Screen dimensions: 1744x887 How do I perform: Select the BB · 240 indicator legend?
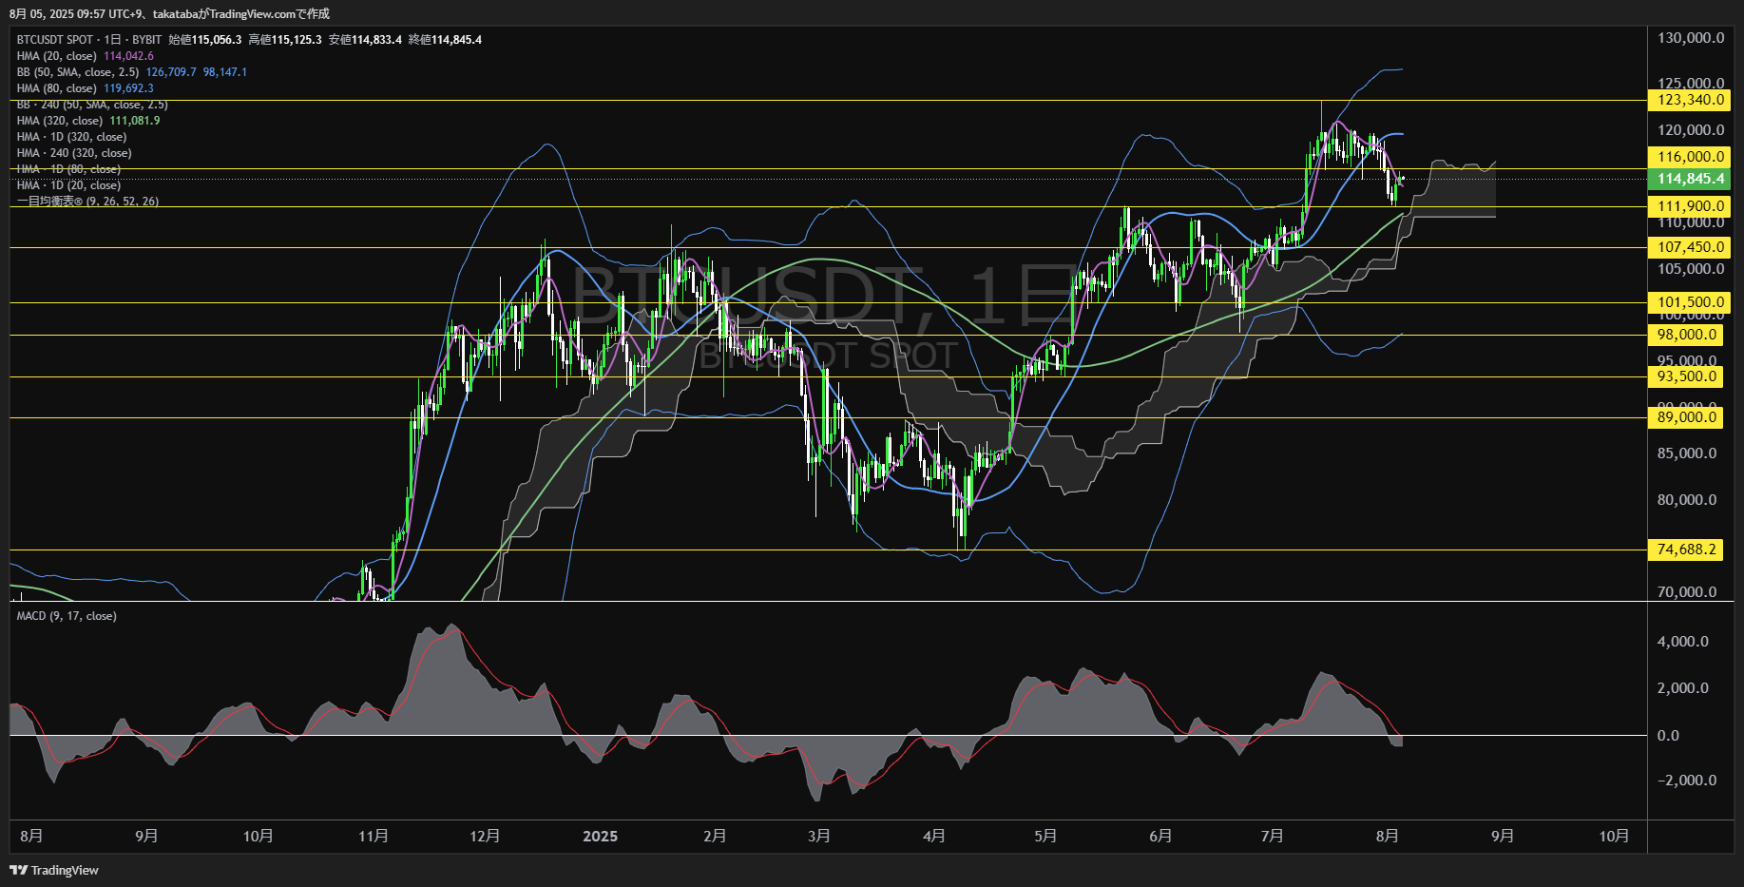pyautogui.click(x=92, y=105)
